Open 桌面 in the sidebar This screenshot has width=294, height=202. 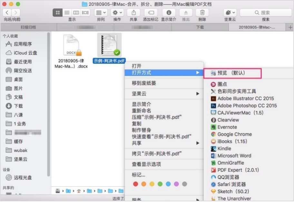15,79
